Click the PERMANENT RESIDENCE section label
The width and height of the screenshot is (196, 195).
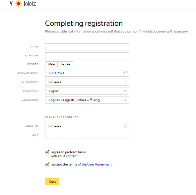(62, 117)
